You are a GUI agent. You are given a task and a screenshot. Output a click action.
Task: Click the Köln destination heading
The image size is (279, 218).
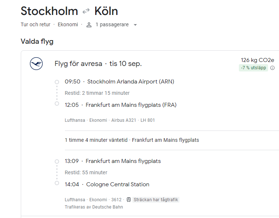coord(106,11)
